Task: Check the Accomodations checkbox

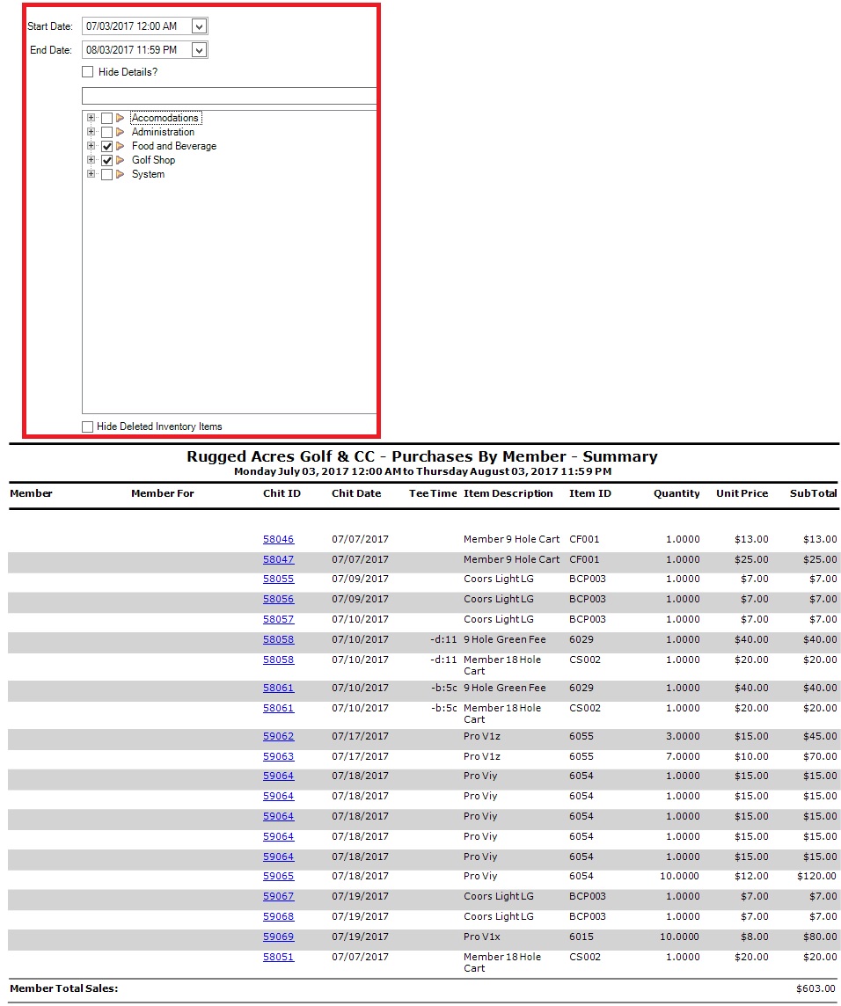Action: coord(106,119)
